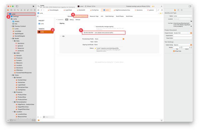This screenshot has height=130, width=199.
Task: Run the project with the play button
Action: pyautogui.click(x=33, y=6)
